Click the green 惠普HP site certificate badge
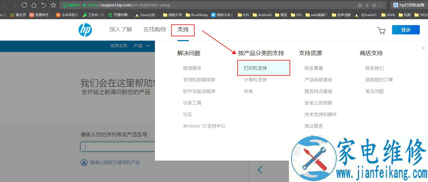428x182 pixels. [72, 5]
